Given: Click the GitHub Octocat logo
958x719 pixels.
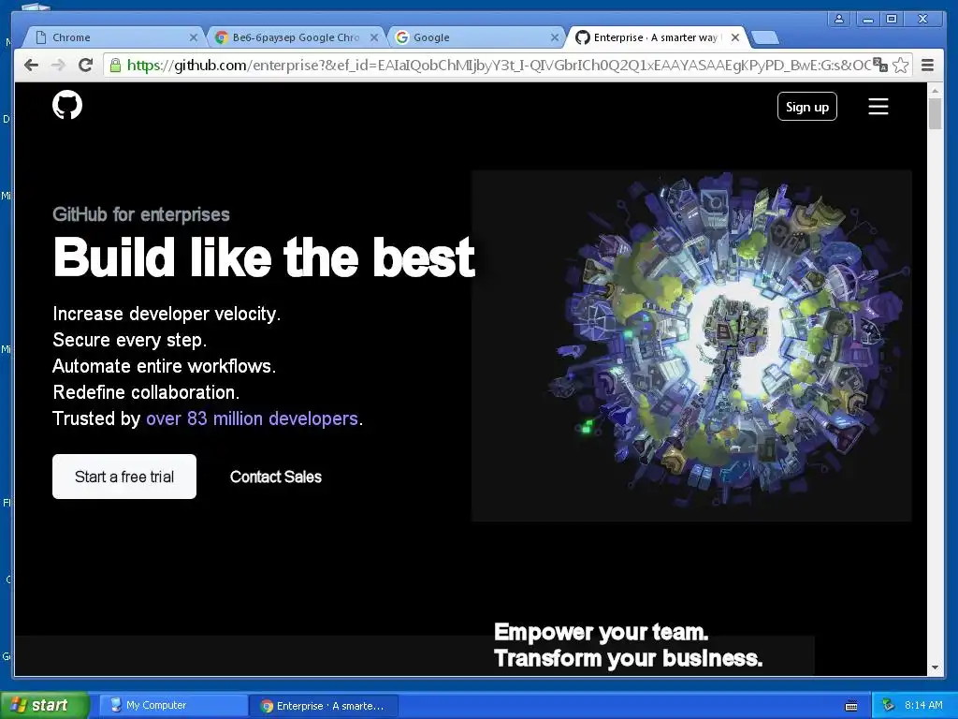Looking at the screenshot, I should coord(67,105).
